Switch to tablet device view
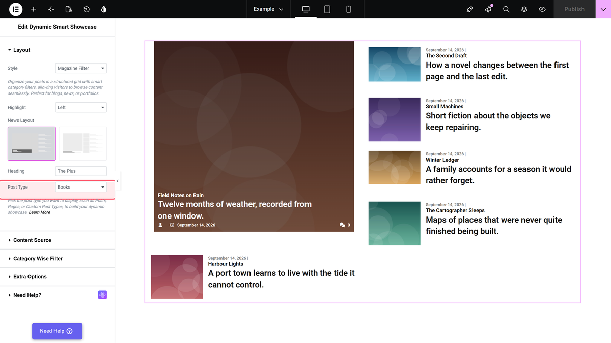611x343 pixels. (x=327, y=9)
